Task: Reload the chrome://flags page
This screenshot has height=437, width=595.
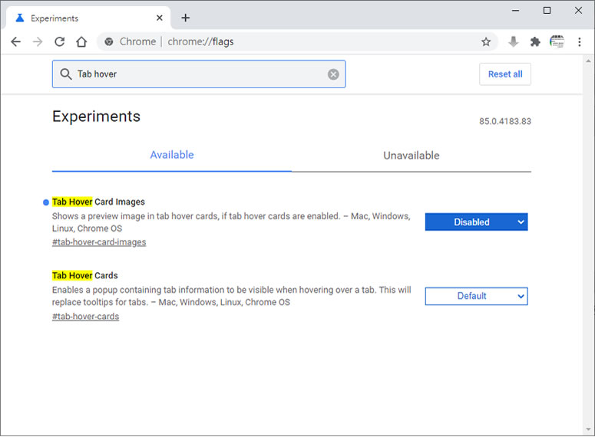Action: [x=60, y=41]
